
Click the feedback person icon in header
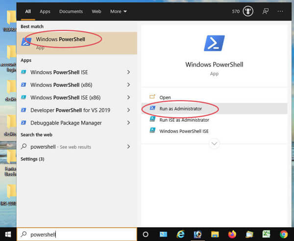click(x=266, y=11)
